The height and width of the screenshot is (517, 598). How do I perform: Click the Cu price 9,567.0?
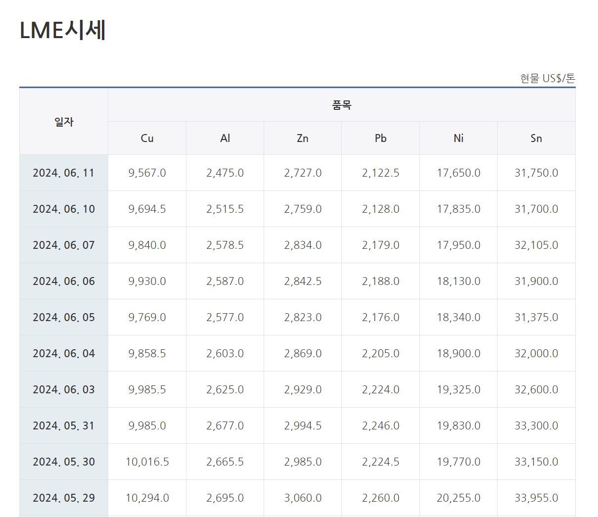(147, 173)
